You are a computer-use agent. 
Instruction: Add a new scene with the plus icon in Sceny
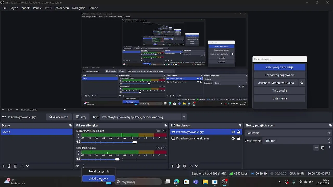3,166
